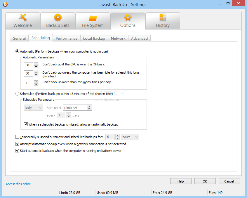The image size is (247, 198).
Task: Open the hours unit dropdown
Action: (130, 137)
